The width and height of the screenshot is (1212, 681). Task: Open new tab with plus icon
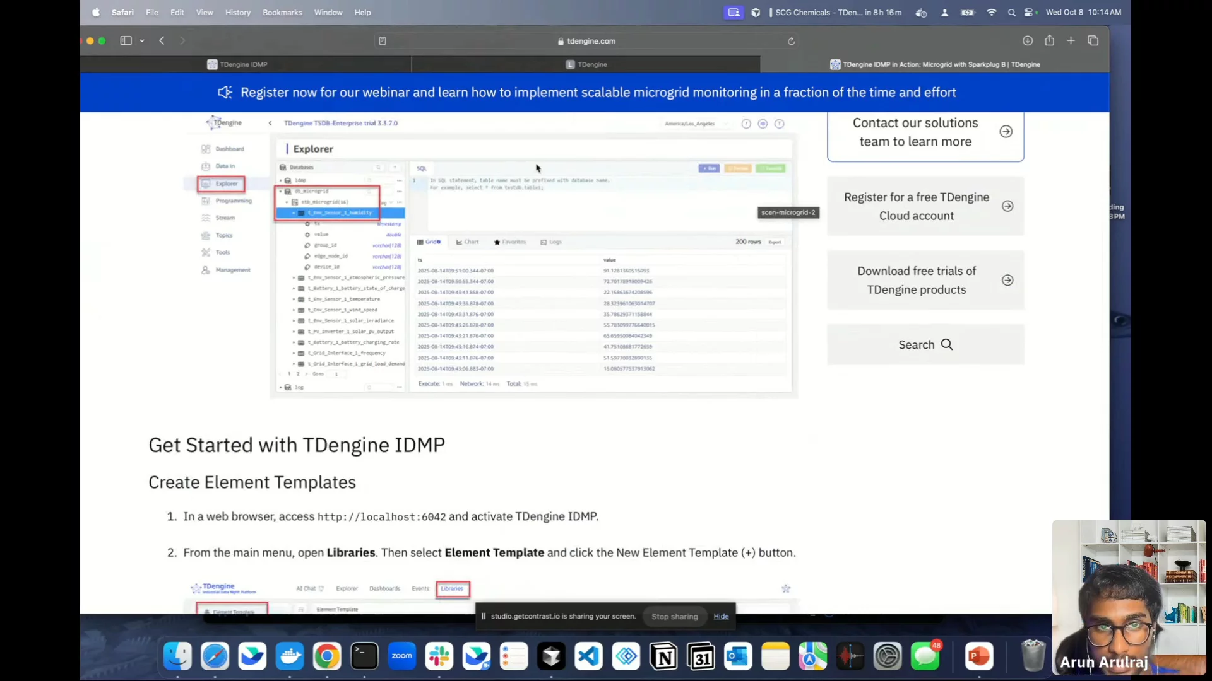coord(1071,40)
